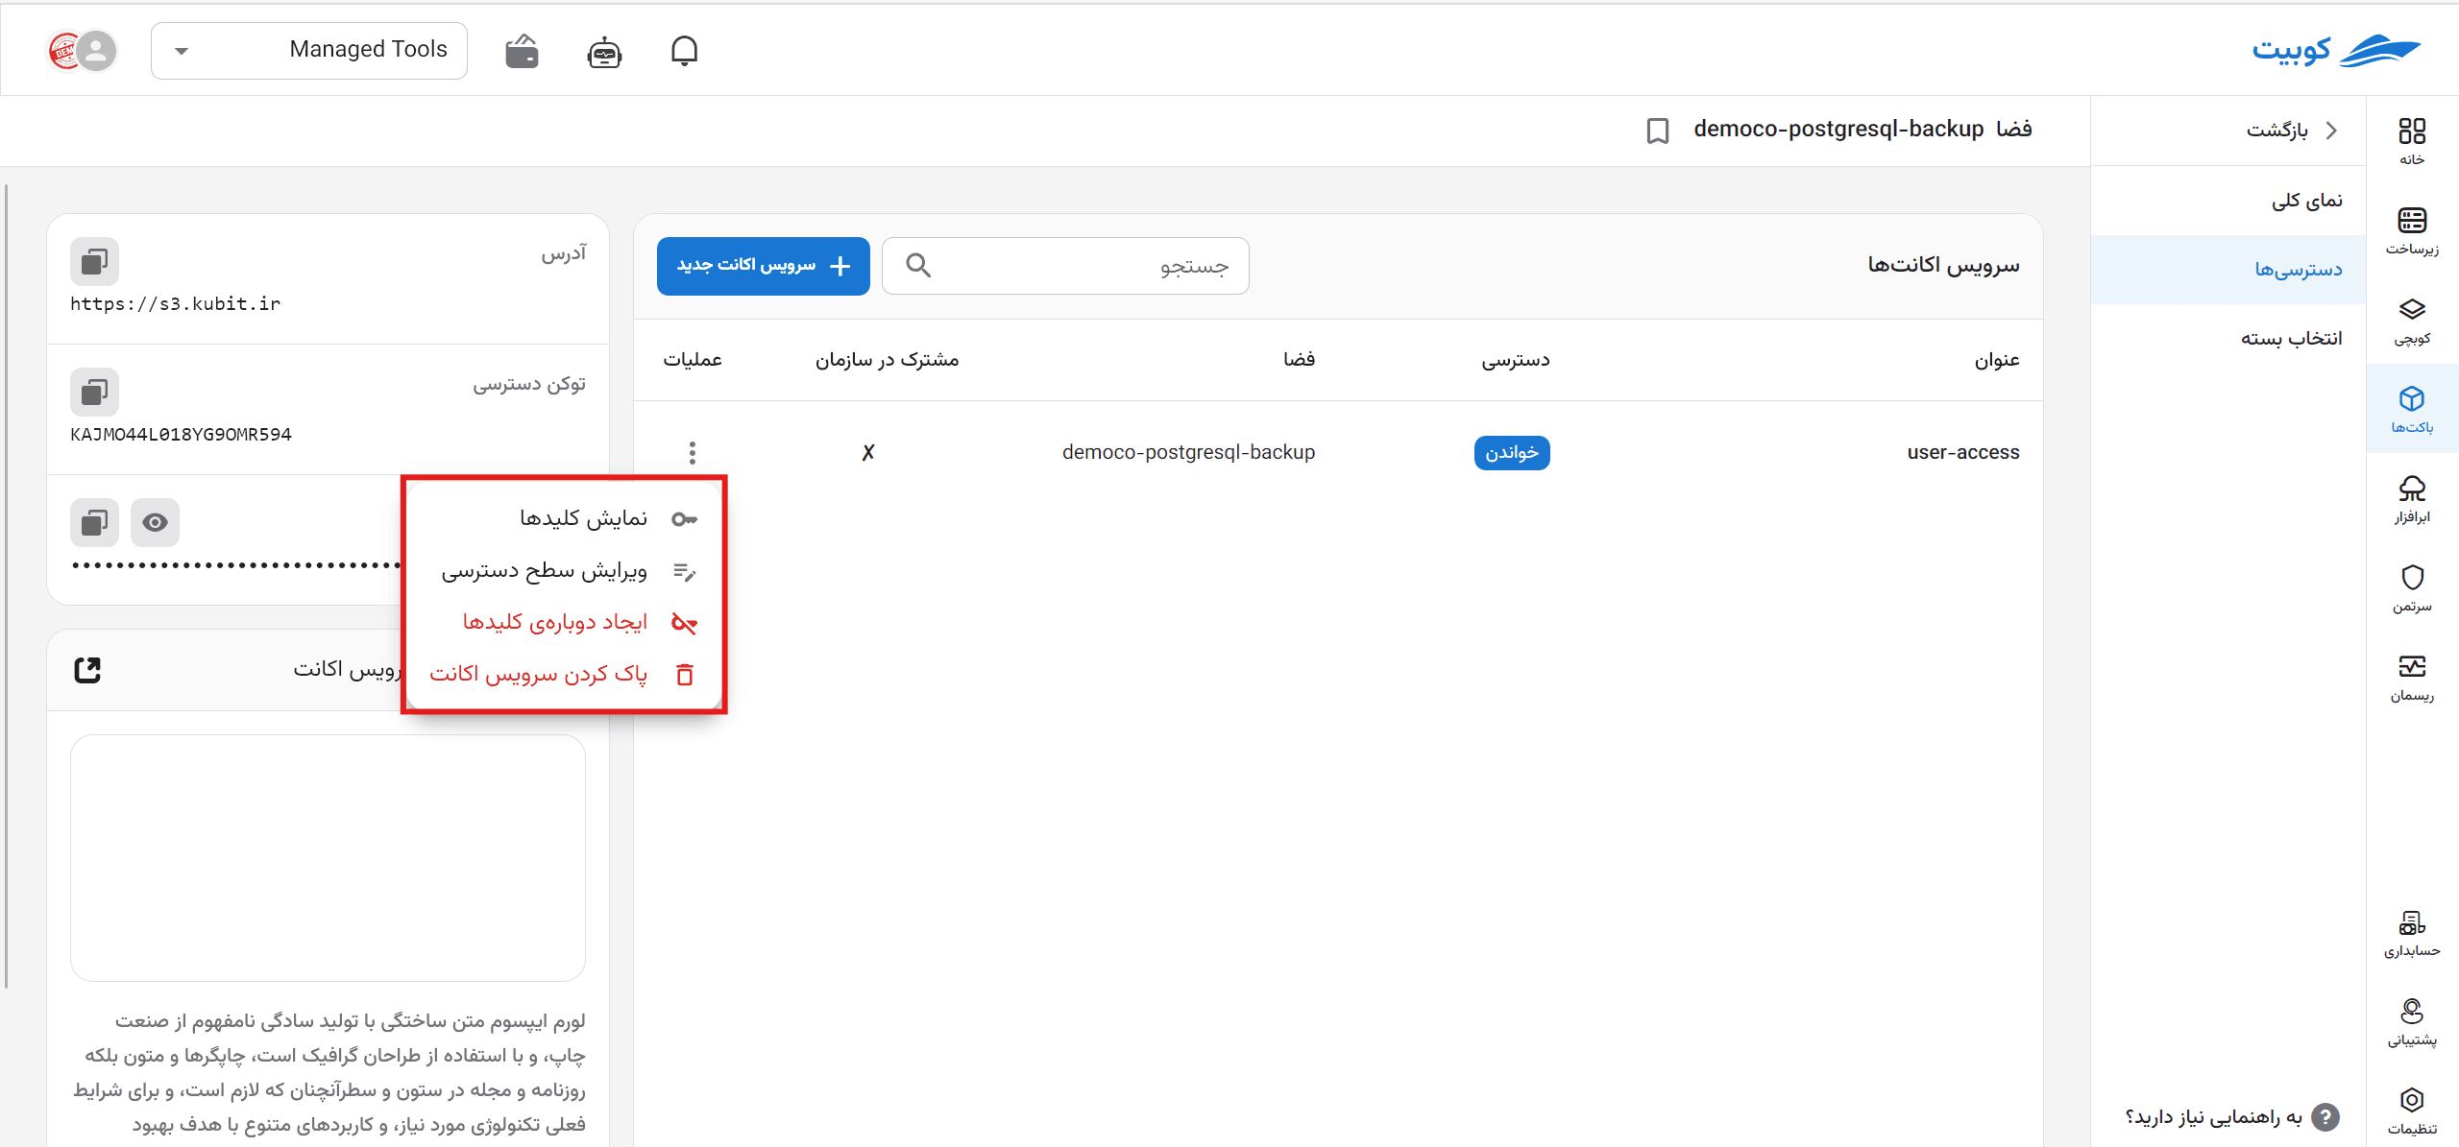Open باکت‌ها in the sidebar
This screenshot has height=1147, width=2459.
(x=2412, y=409)
